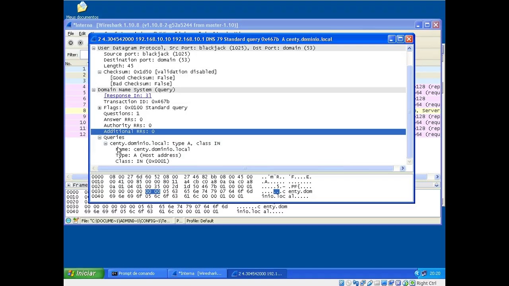
Task: Select Type: A (Host address) row
Action: (x=148, y=155)
